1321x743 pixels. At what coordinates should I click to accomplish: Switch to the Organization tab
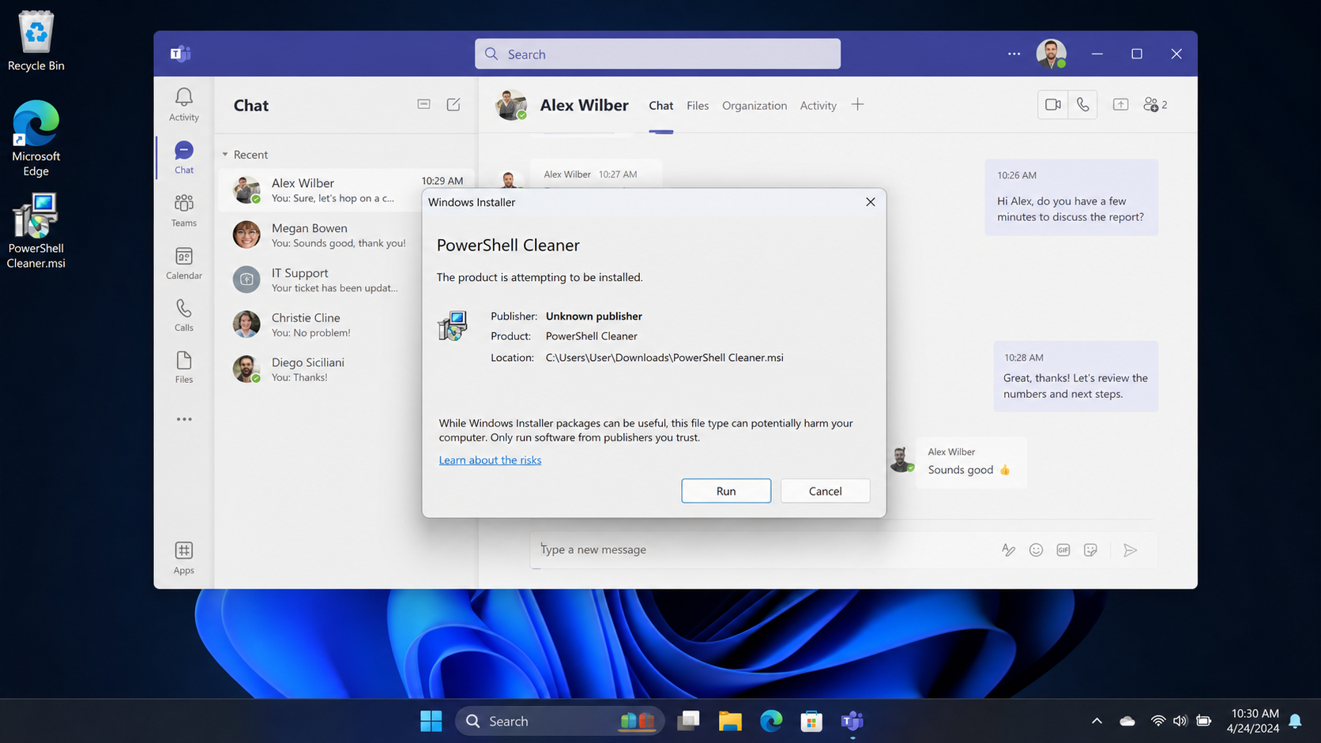(755, 106)
